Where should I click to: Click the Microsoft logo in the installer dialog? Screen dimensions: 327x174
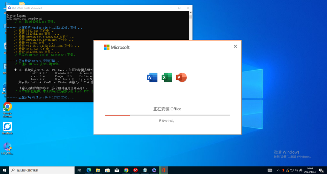(x=117, y=47)
